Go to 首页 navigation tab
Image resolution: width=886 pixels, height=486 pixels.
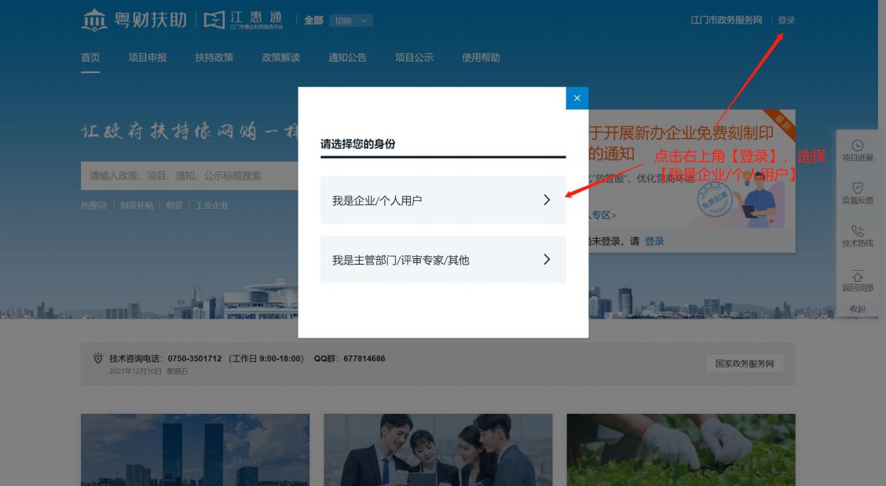click(x=90, y=57)
